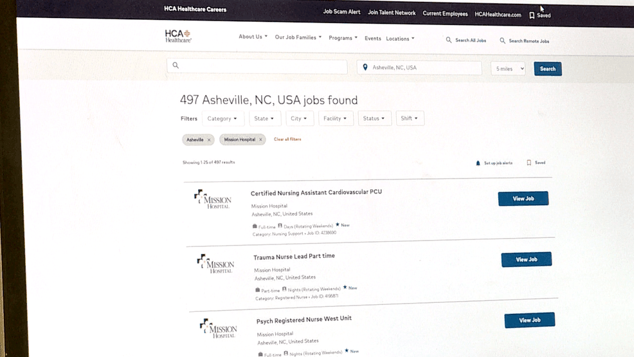Click 'Days (Rotating Weekends)' shift text

308,226
